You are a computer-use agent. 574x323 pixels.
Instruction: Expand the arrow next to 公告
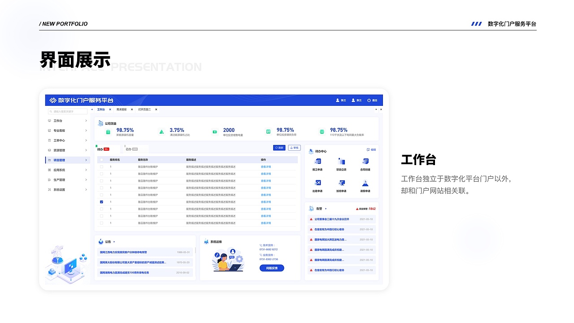(x=114, y=242)
